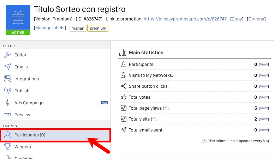
Task: Open Participants [0] in the Entries menu
Action: click(55, 135)
